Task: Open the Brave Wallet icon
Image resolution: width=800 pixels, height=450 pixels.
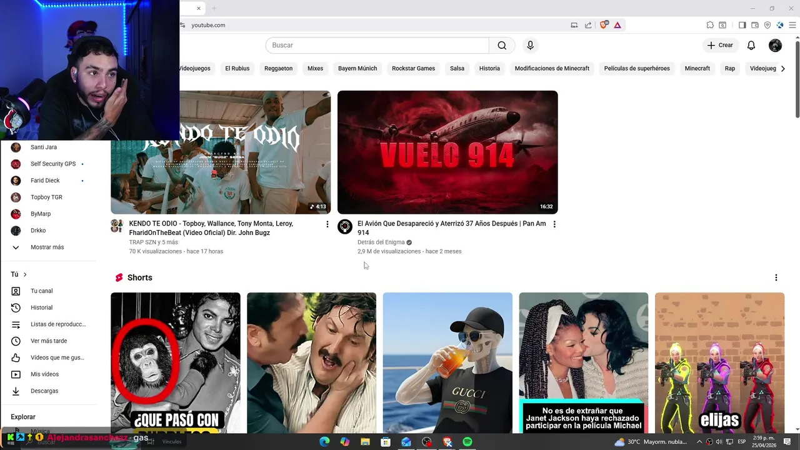Action: tap(755, 25)
